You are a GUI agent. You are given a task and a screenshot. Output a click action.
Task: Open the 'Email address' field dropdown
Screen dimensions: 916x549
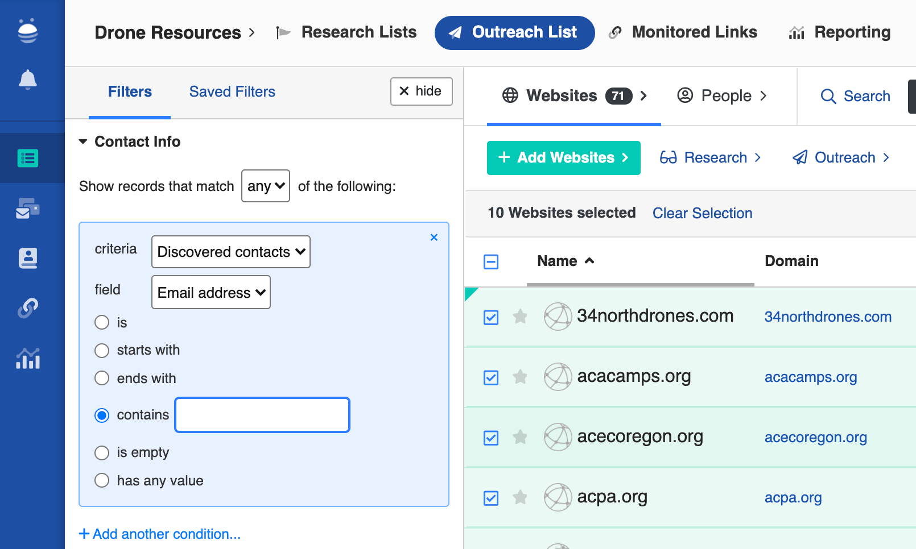(x=211, y=293)
